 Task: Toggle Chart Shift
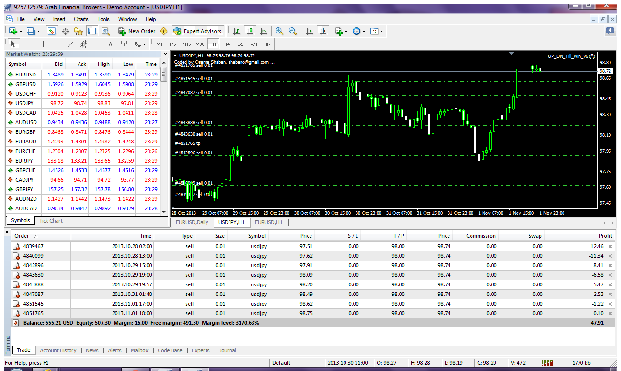[323, 31]
